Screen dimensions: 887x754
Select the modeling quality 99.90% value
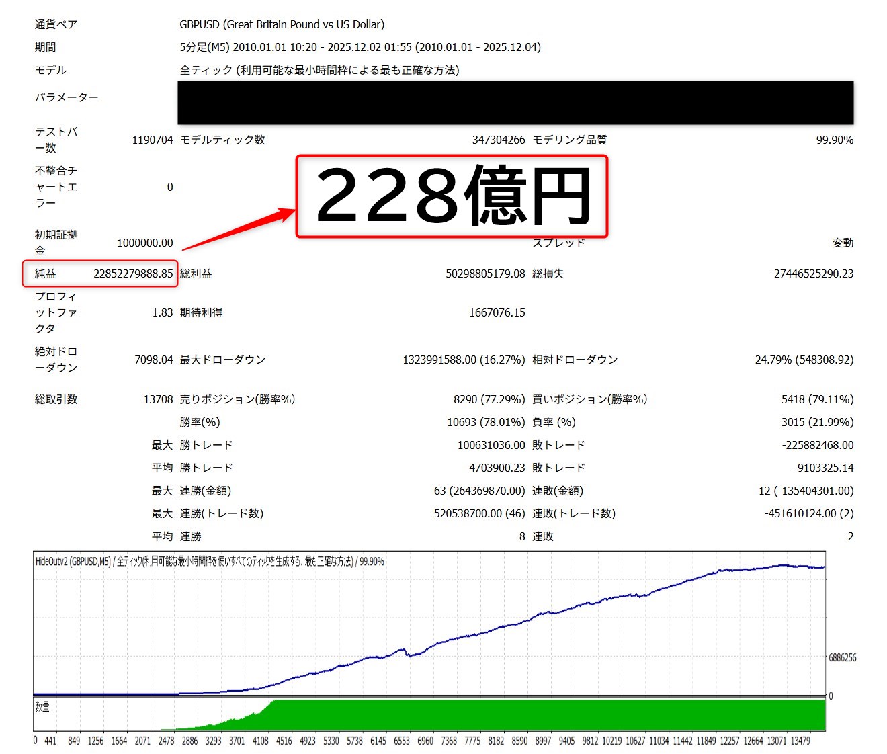click(835, 140)
